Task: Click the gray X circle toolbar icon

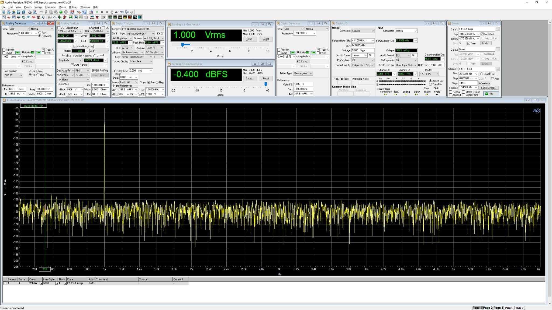Action: (x=66, y=12)
